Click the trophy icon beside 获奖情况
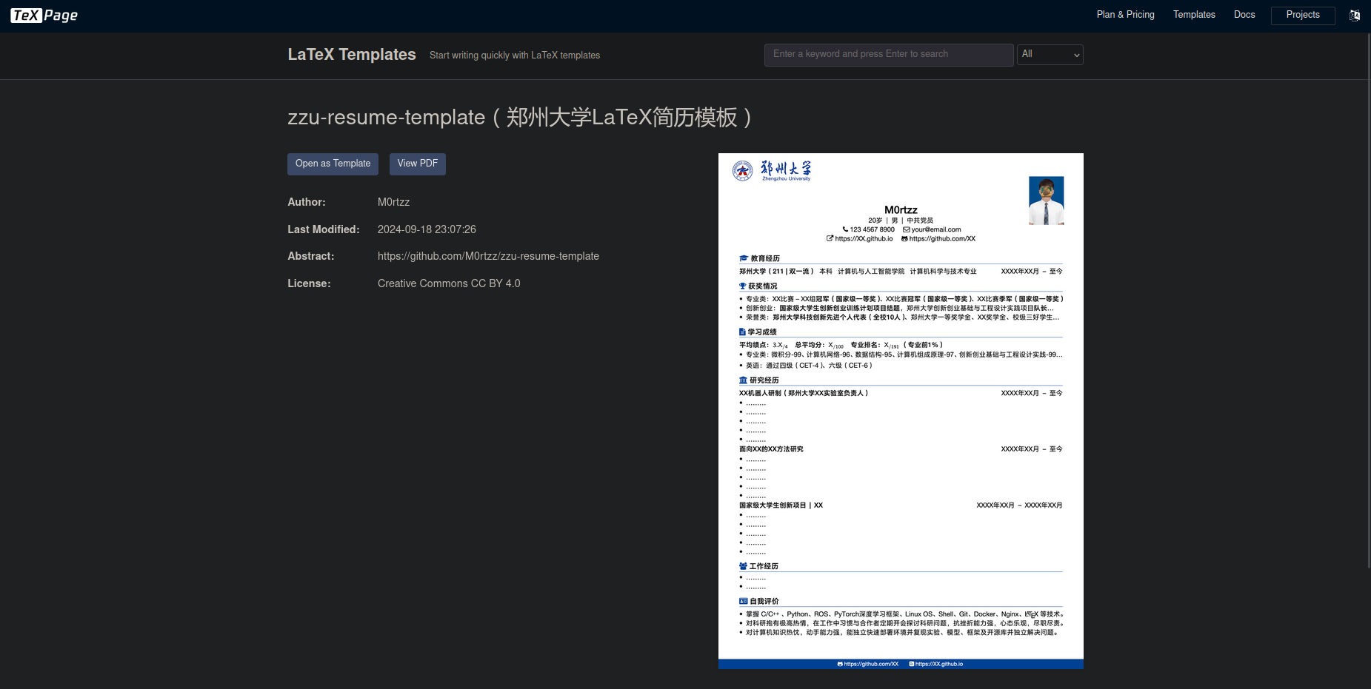Image resolution: width=1371 pixels, height=689 pixels. [743, 286]
